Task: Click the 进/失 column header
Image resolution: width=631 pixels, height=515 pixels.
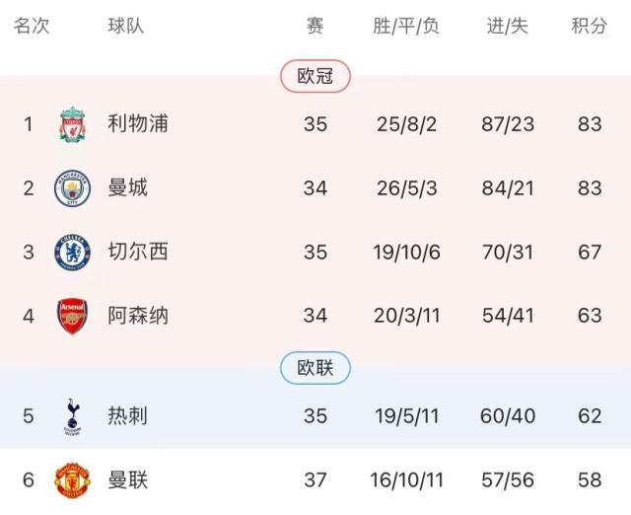Action: (508, 27)
